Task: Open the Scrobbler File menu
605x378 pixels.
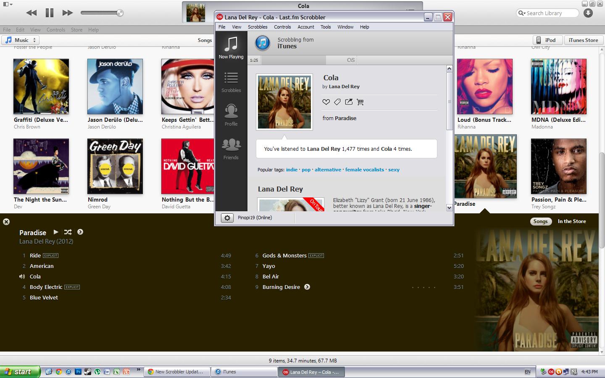Action: coord(222,26)
